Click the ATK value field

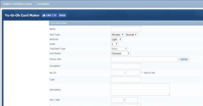coord(117,100)
